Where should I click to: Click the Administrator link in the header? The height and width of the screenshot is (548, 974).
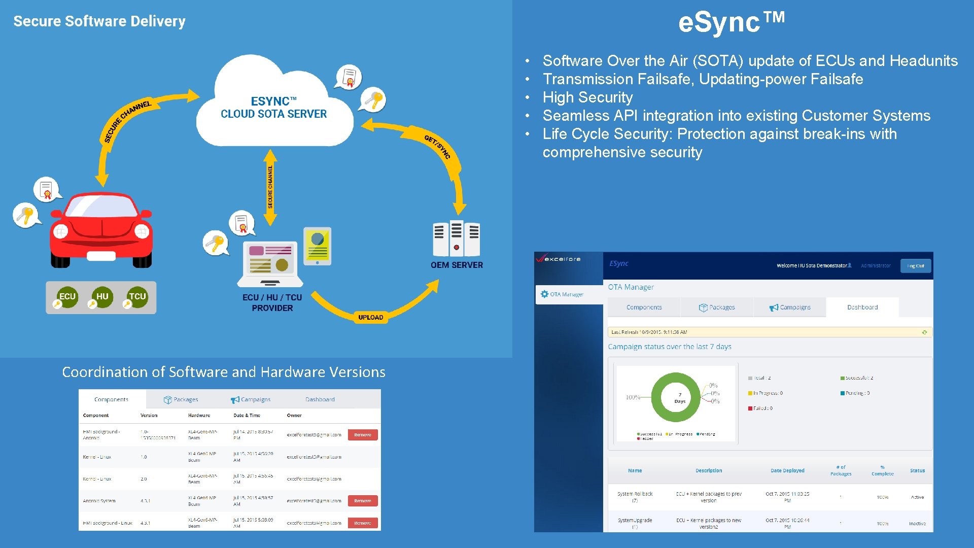(876, 265)
